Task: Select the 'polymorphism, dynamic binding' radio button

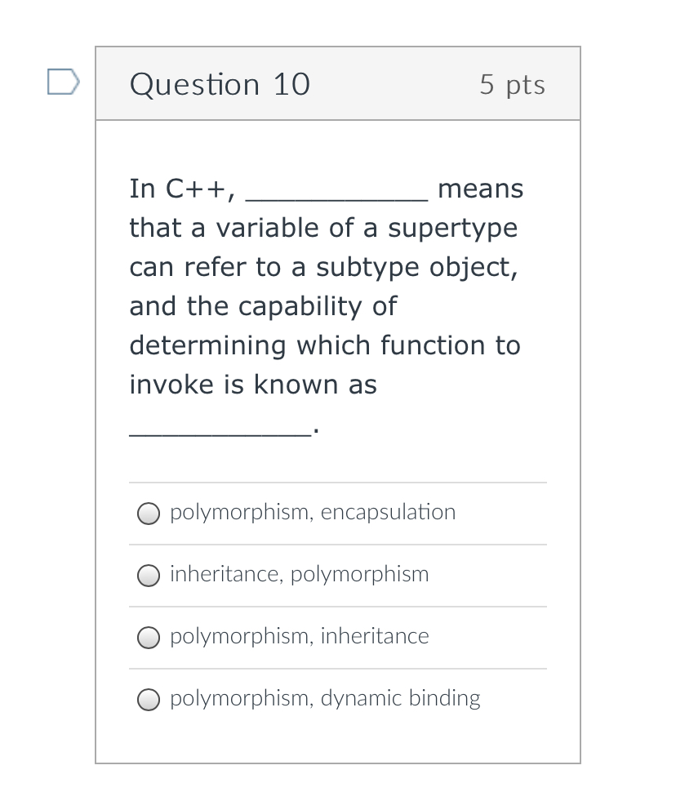Action: [x=149, y=700]
